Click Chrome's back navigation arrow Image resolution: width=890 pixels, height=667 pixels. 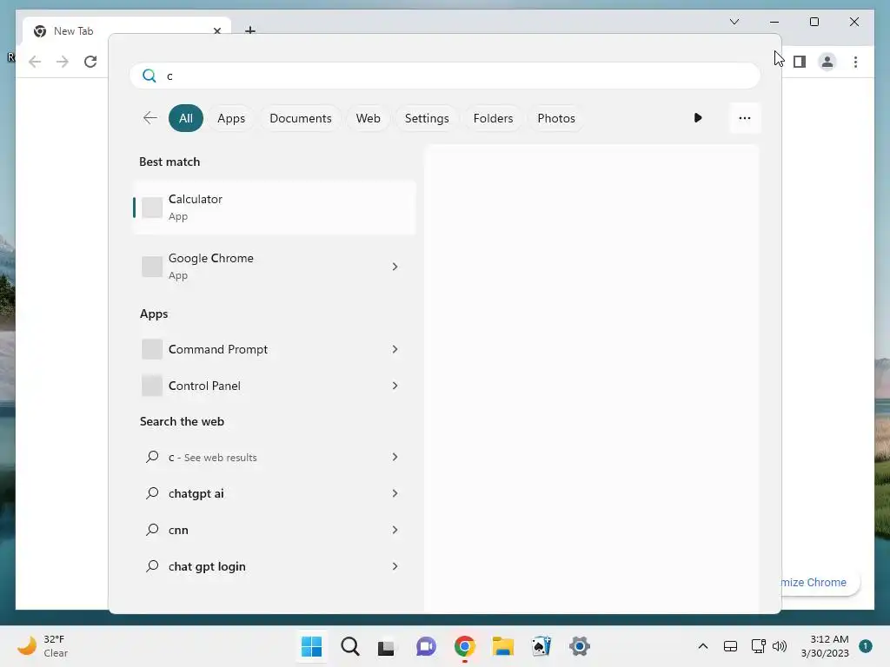click(x=35, y=62)
